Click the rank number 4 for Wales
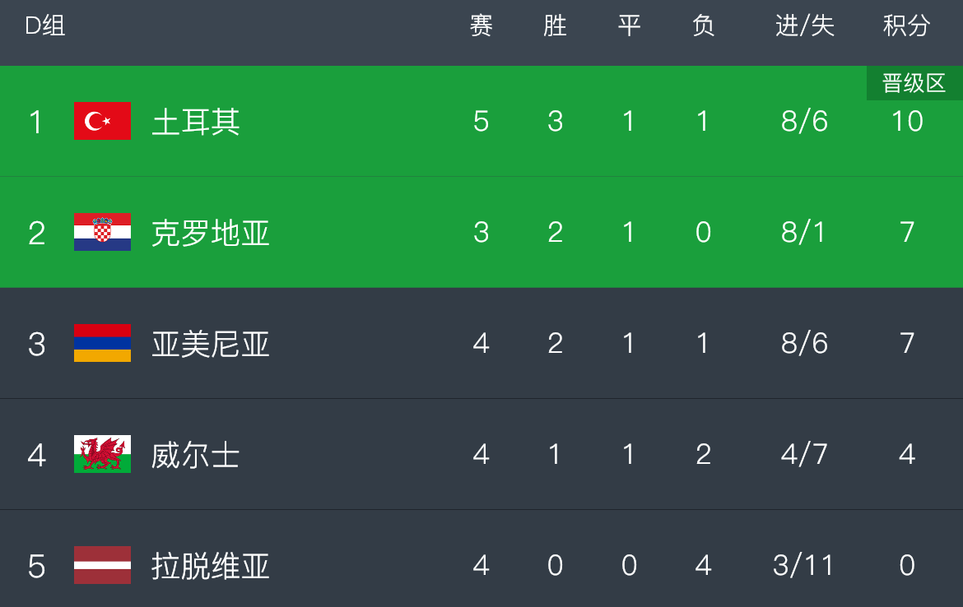Viewport: 963px width, 607px height. [x=36, y=455]
